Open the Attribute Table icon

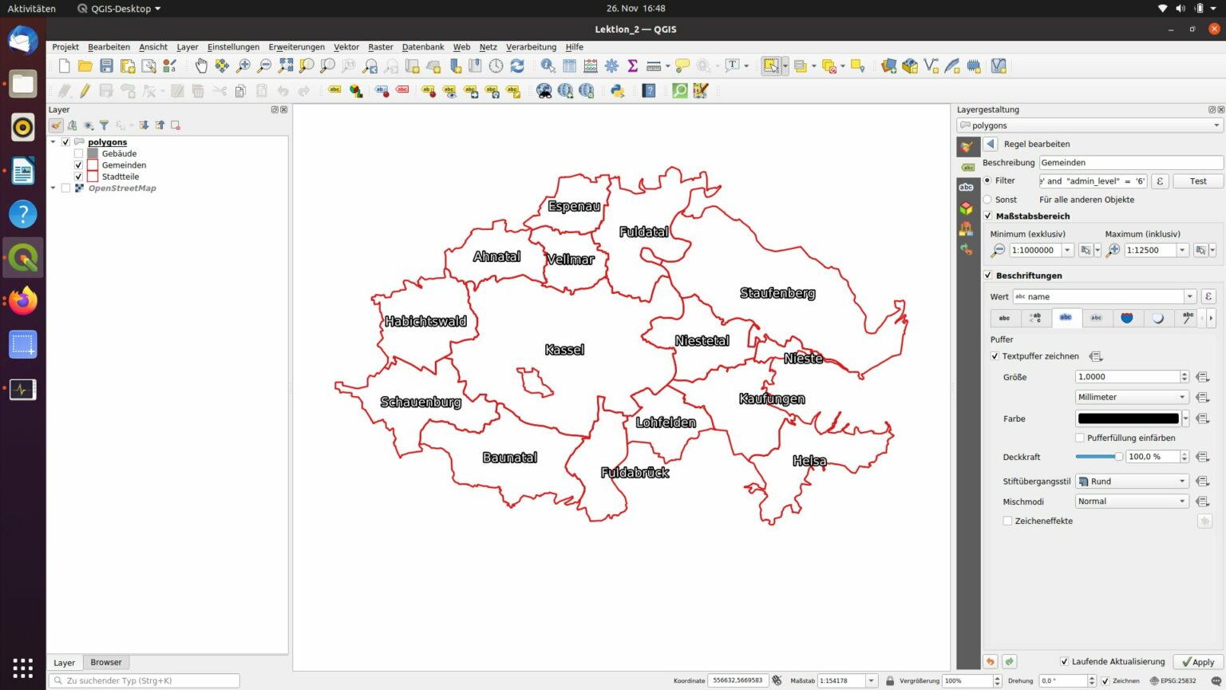(x=569, y=65)
